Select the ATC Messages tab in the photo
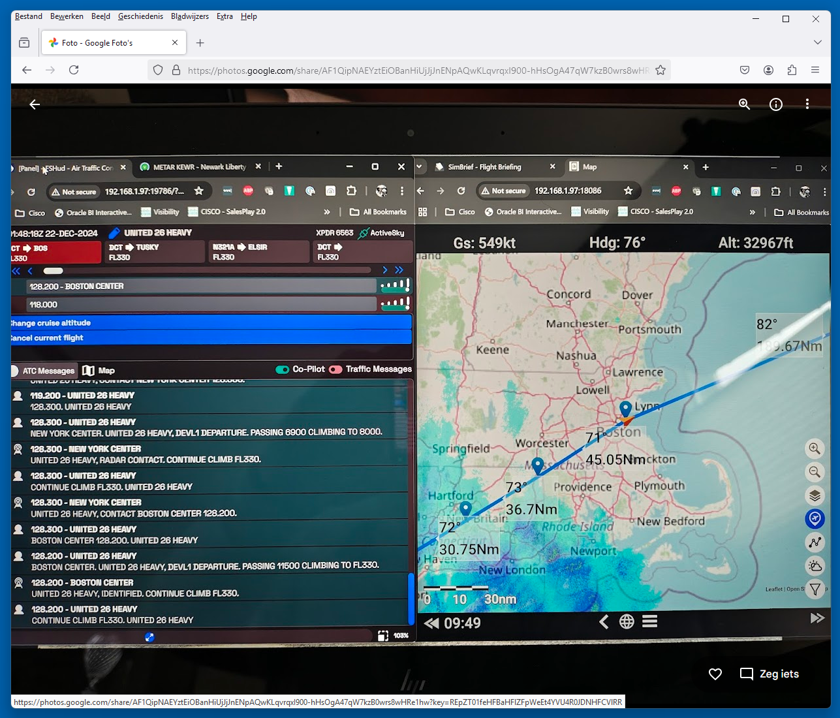The height and width of the screenshot is (718, 840). point(44,371)
